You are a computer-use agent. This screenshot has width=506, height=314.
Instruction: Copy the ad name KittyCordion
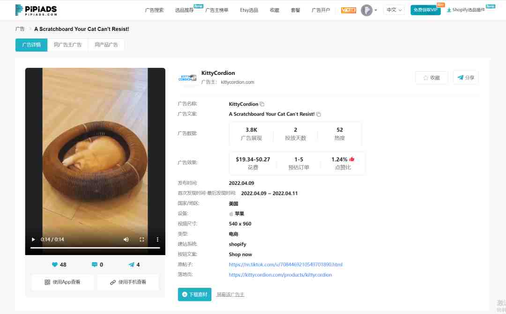coord(262,104)
